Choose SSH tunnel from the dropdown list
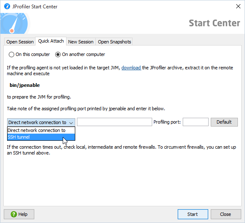 [41, 137]
